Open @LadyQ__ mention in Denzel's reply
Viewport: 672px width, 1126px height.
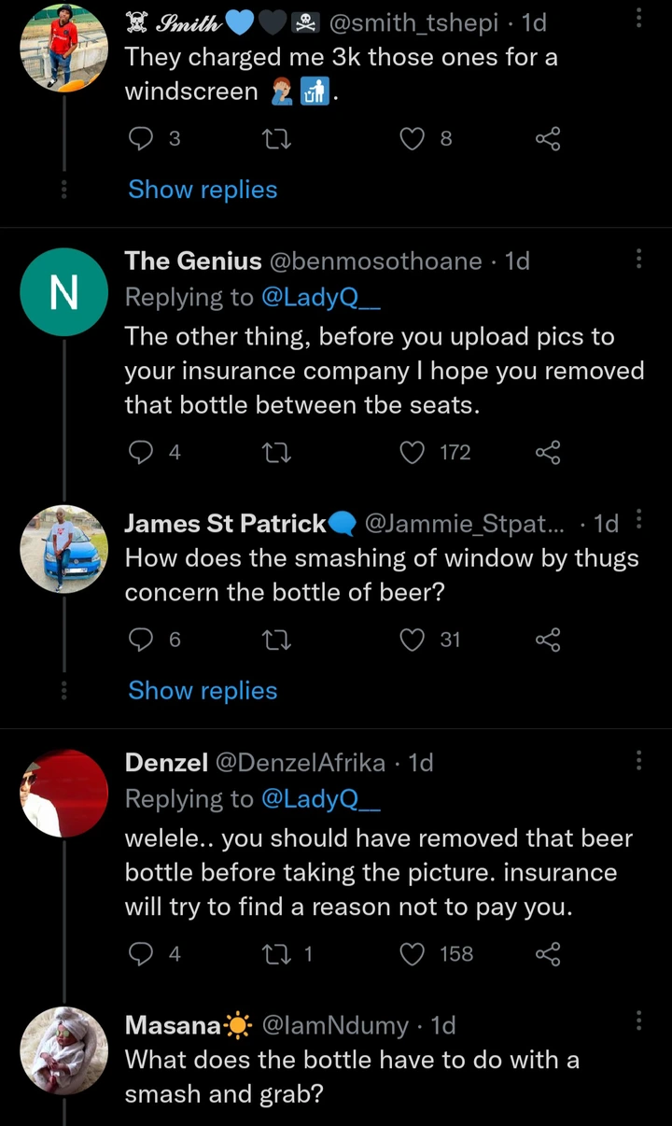pyautogui.click(x=321, y=798)
